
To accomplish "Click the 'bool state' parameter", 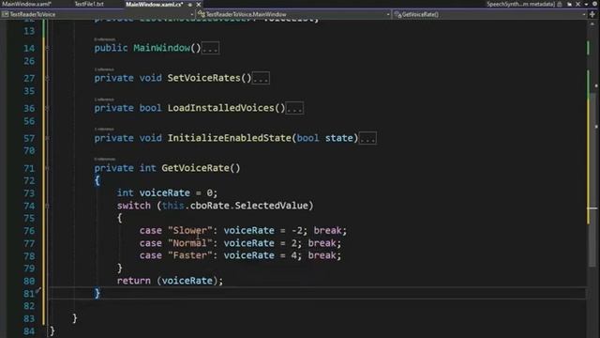I will 327,138.
